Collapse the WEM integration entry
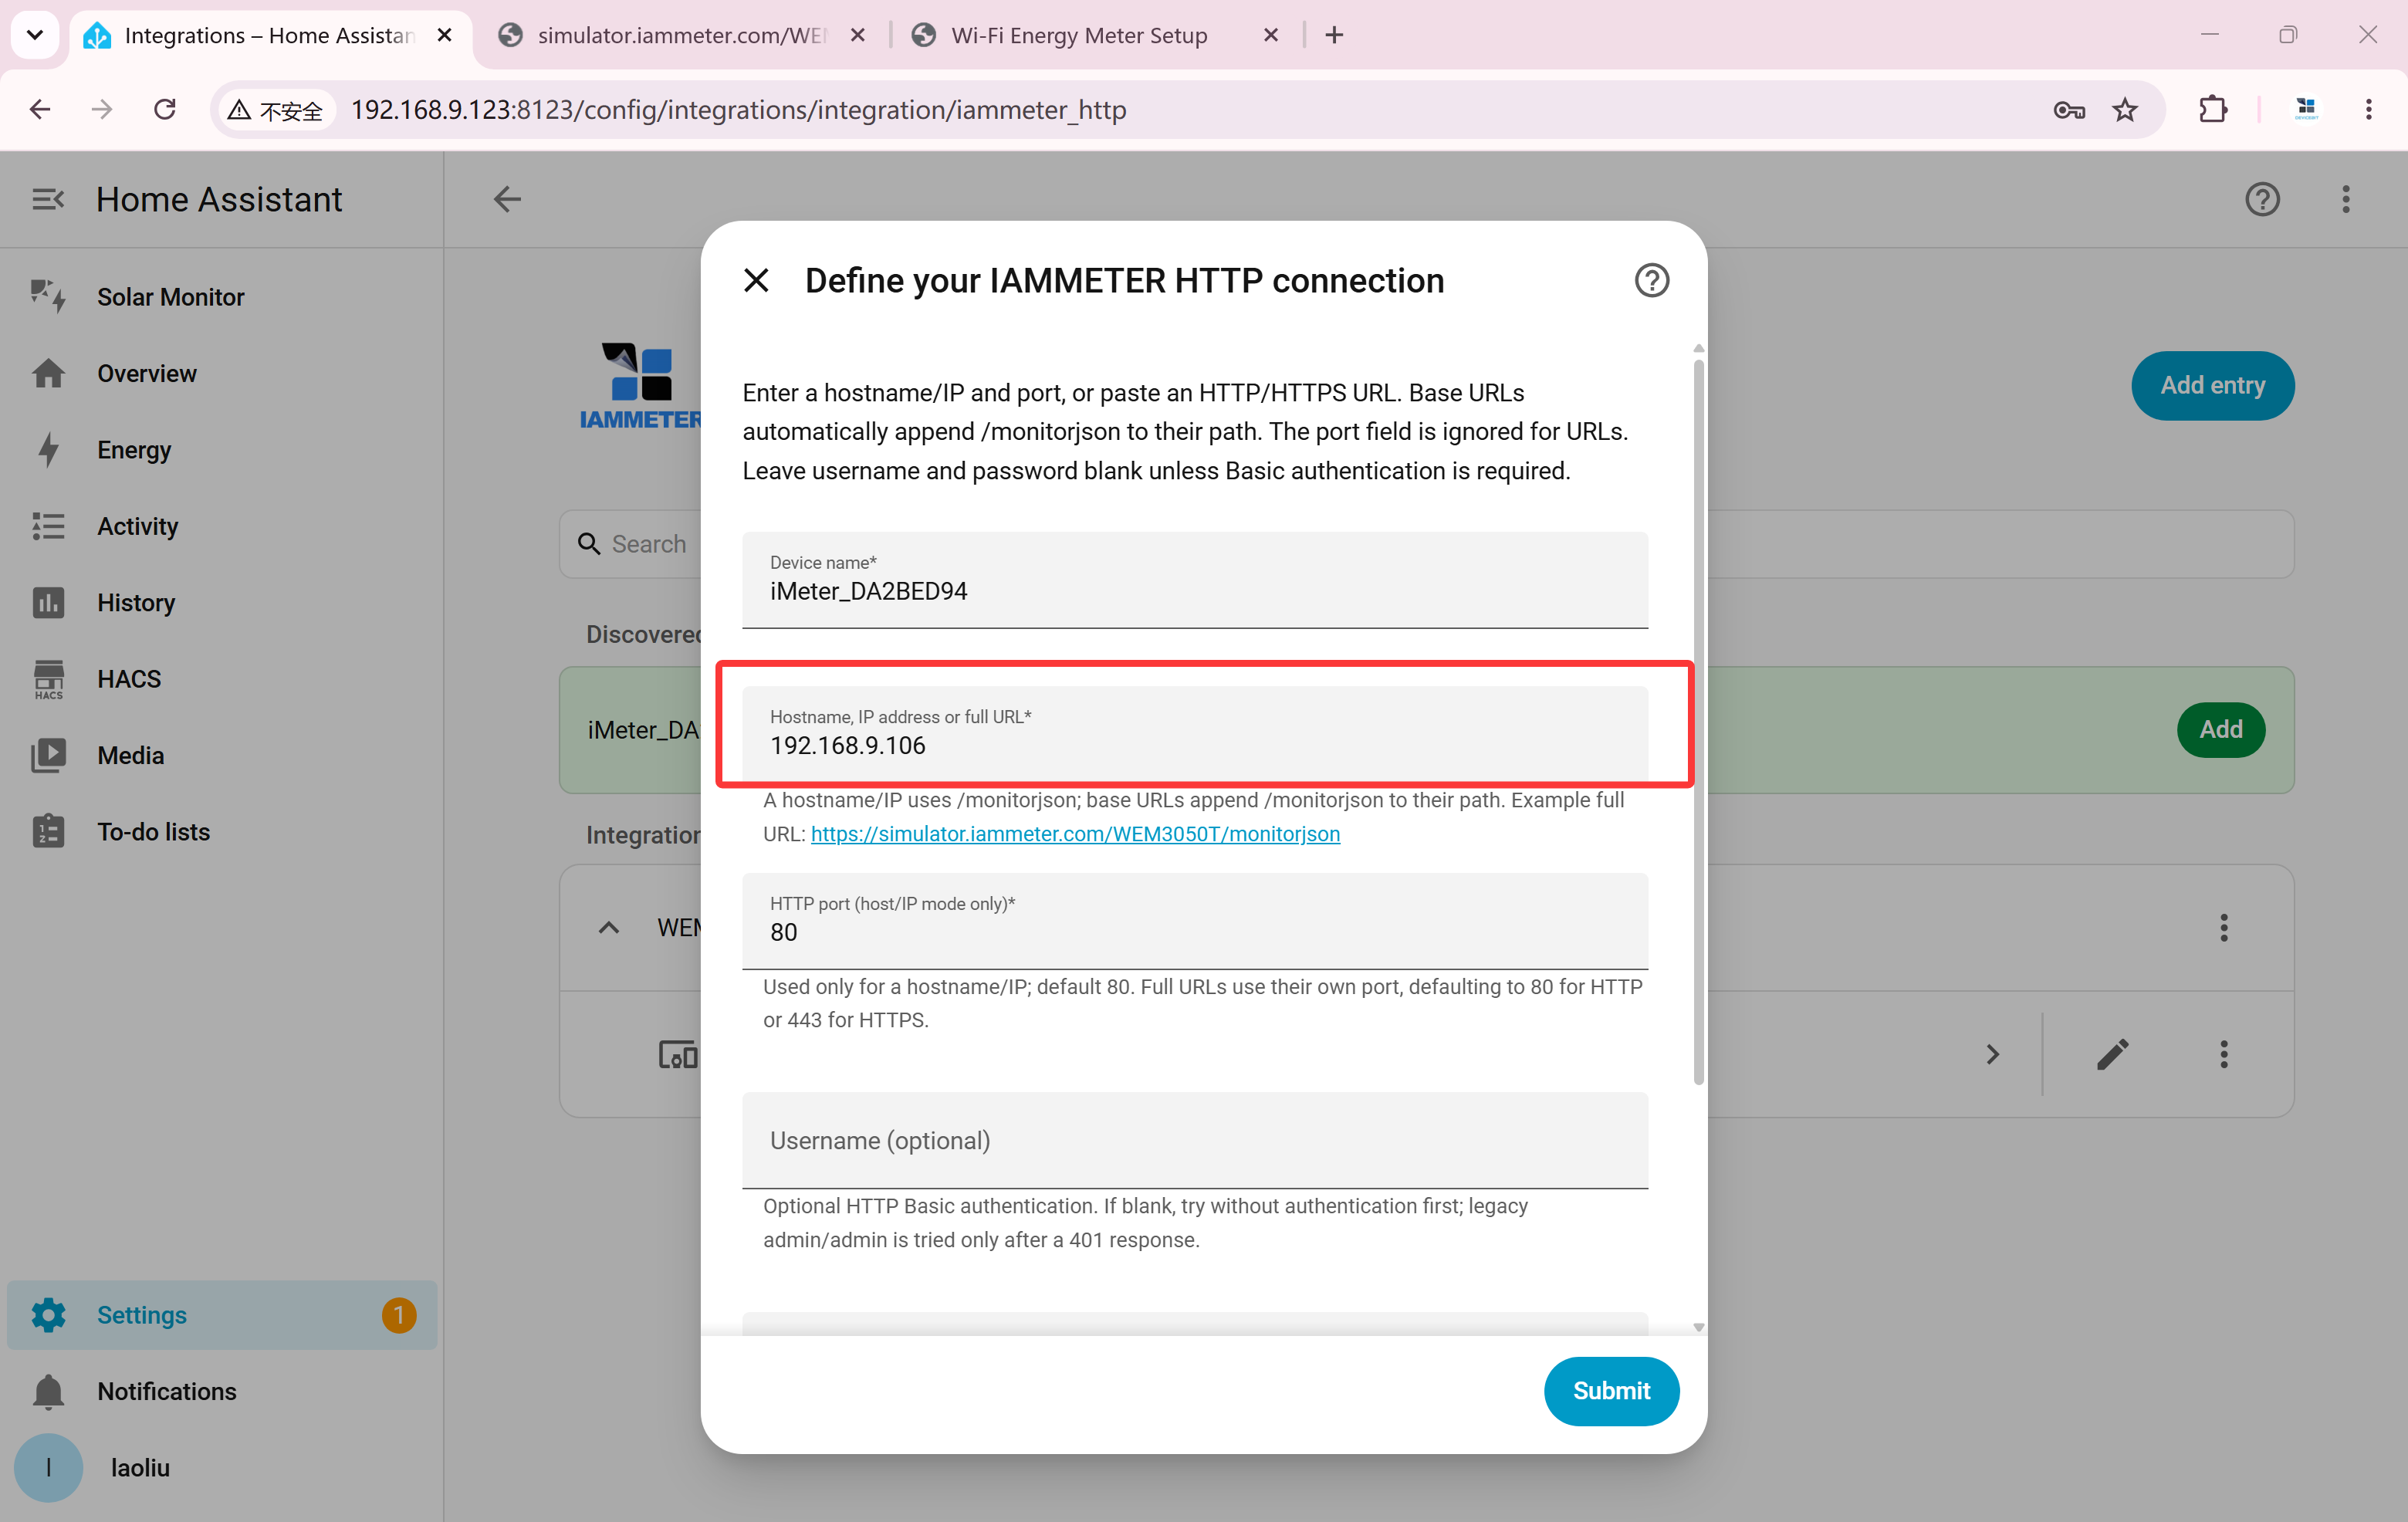 608,928
